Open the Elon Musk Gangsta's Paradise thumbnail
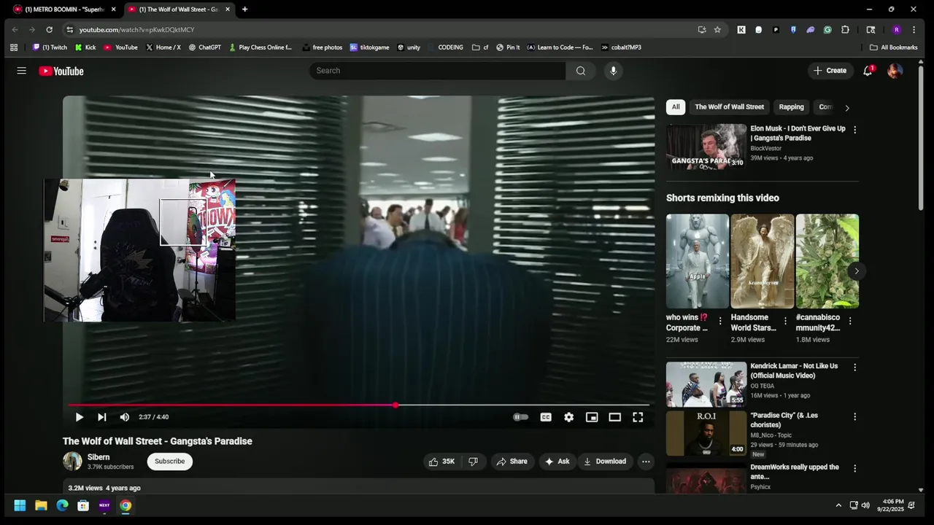 [706, 147]
